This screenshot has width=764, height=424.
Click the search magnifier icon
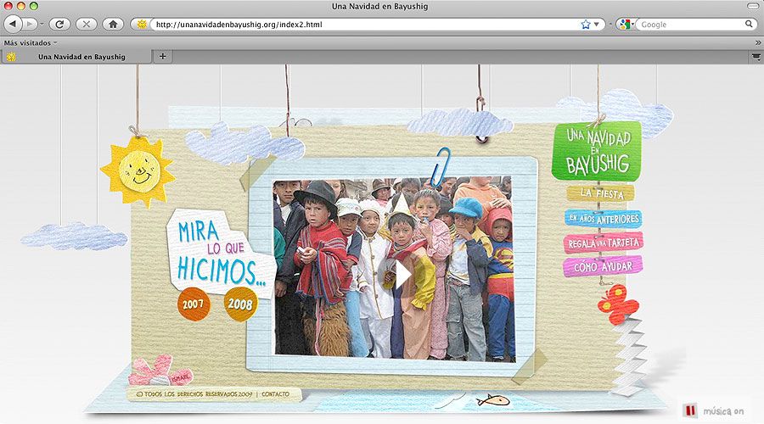[x=749, y=24]
